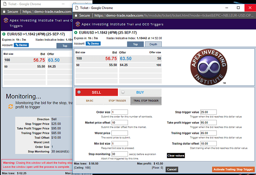Click the Secure padlock icon in background window

(4, 11)
